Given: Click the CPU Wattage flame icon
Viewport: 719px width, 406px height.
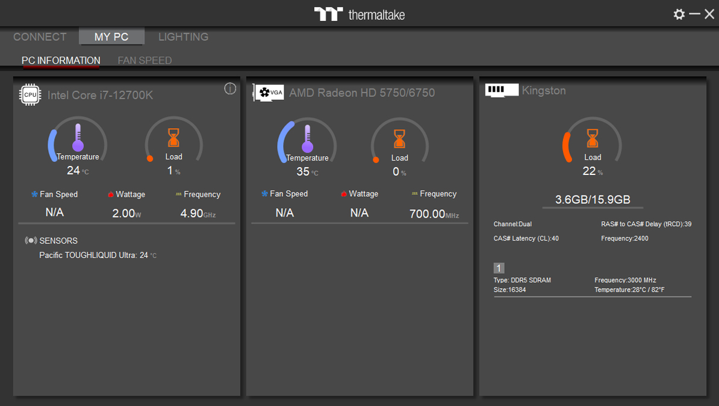Looking at the screenshot, I should [111, 194].
